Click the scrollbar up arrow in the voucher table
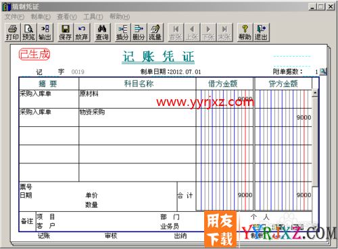Image resolution: width=338 pixels, height=249 pixels. tap(315, 92)
